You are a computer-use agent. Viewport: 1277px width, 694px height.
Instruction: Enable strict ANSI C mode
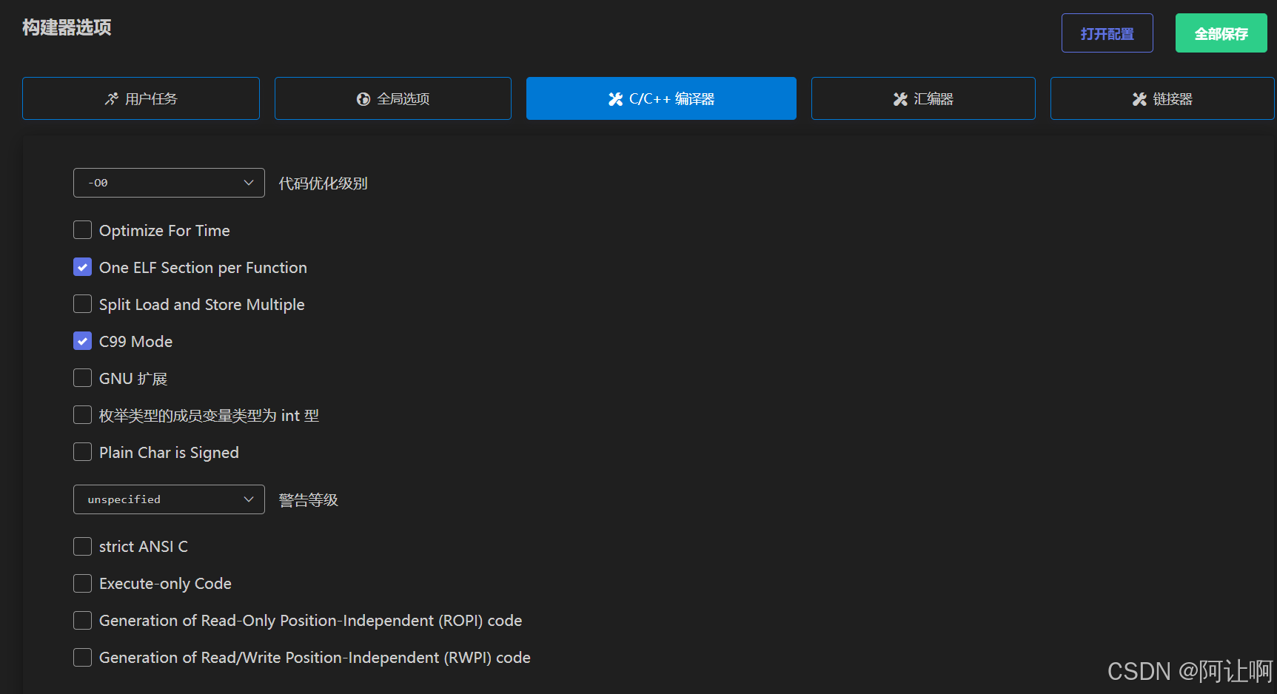click(x=82, y=546)
